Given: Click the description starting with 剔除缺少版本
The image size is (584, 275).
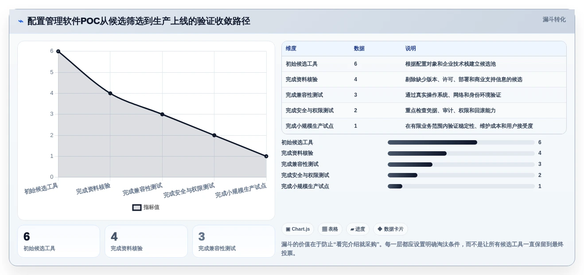Looking at the screenshot, I should tap(464, 79).
